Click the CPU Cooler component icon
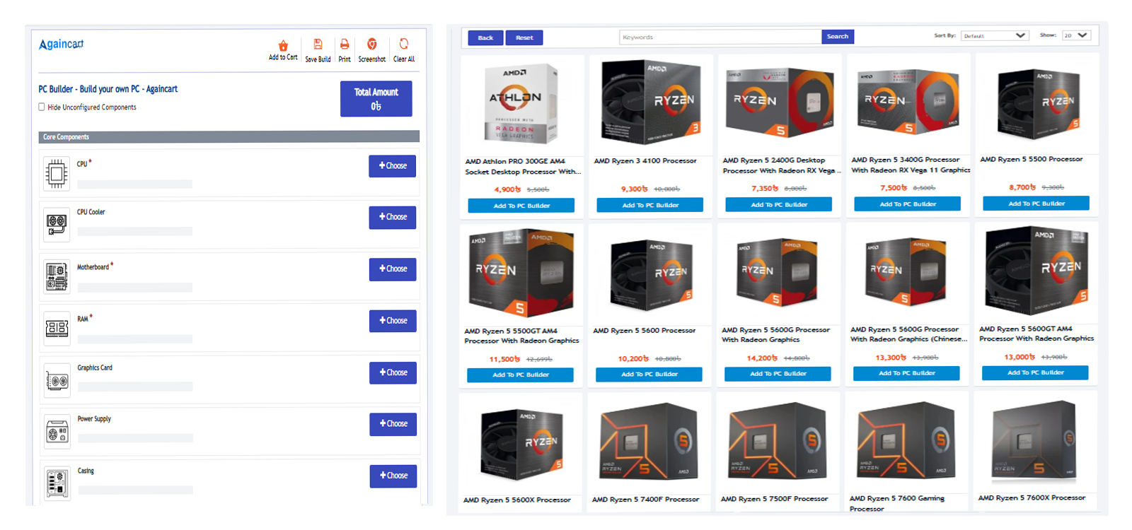The image size is (1132, 530). [57, 225]
